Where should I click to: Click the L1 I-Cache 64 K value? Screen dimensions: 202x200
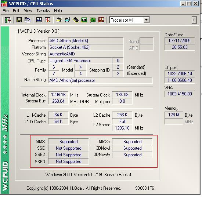click(58, 115)
